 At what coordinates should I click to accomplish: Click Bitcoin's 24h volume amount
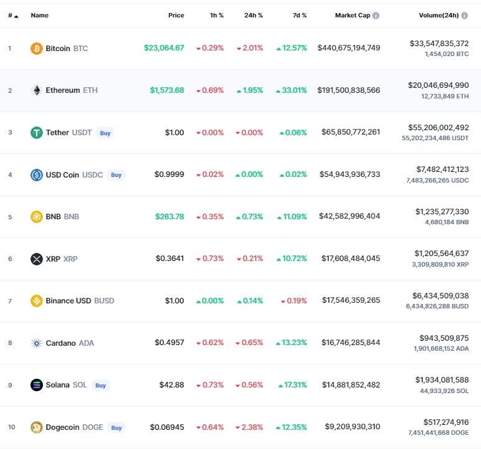coord(439,43)
